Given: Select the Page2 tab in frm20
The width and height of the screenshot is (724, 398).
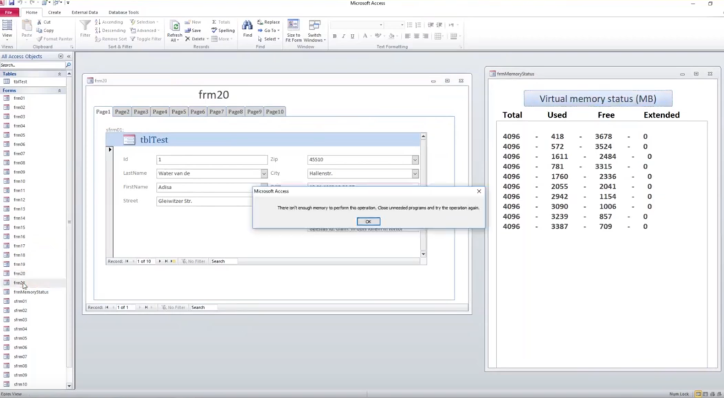Looking at the screenshot, I should (122, 112).
